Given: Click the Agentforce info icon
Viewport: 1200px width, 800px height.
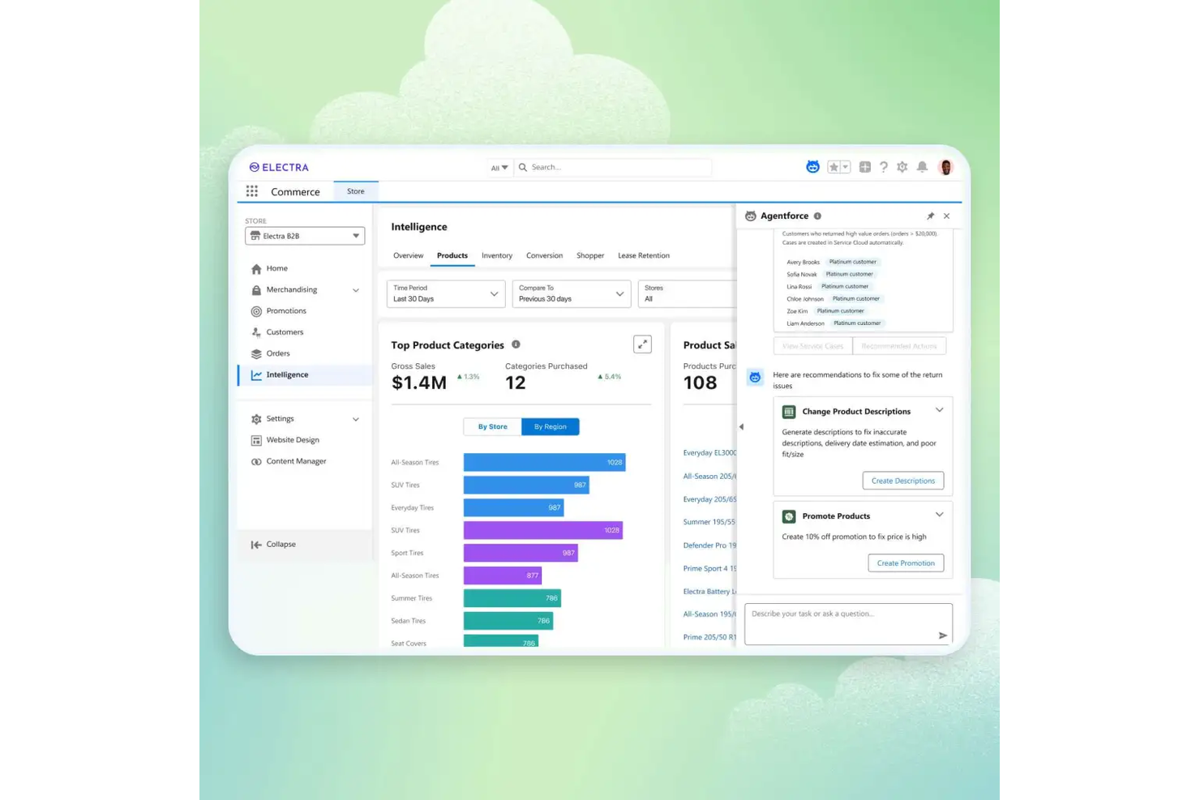Looking at the screenshot, I should (817, 216).
